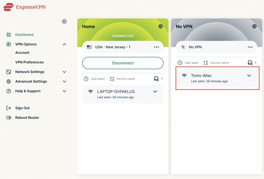Viewport: 264px width, 179px height.
Task: Click the Dashboard grid icon
Action: coord(9,34)
